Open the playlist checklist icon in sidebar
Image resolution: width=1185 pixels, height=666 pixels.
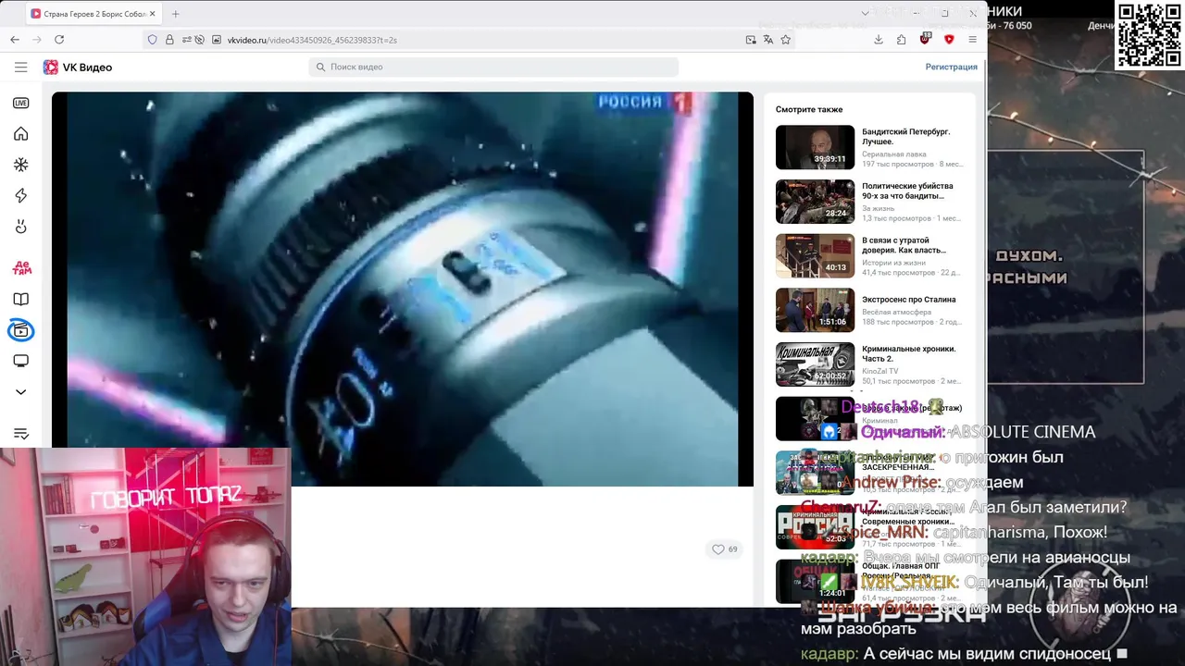coord(20,434)
